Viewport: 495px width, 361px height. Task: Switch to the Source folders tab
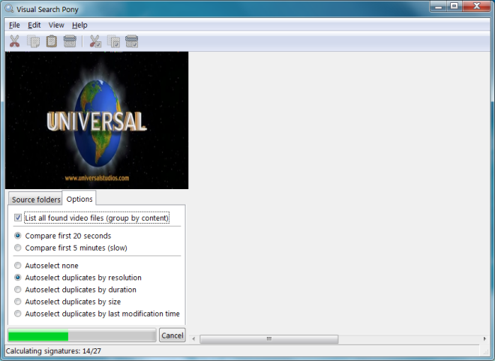click(x=35, y=200)
